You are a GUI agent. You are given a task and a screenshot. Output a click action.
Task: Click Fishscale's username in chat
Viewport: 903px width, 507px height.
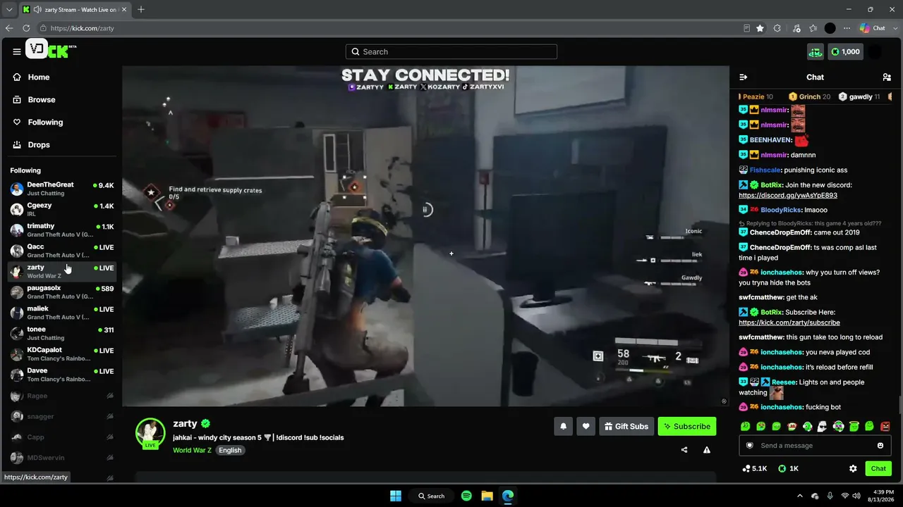pos(765,170)
